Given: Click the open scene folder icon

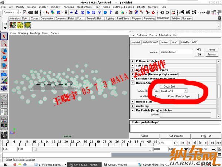Looking at the screenshot, I should coord(30,13).
